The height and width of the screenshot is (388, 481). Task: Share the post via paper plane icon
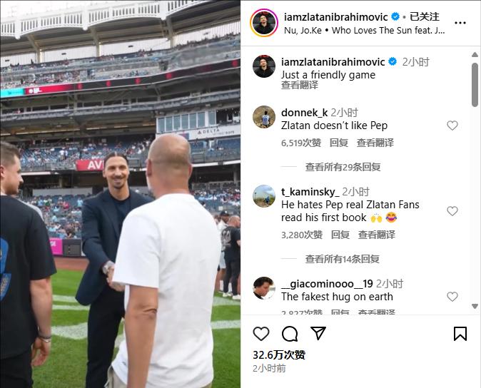click(x=318, y=333)
